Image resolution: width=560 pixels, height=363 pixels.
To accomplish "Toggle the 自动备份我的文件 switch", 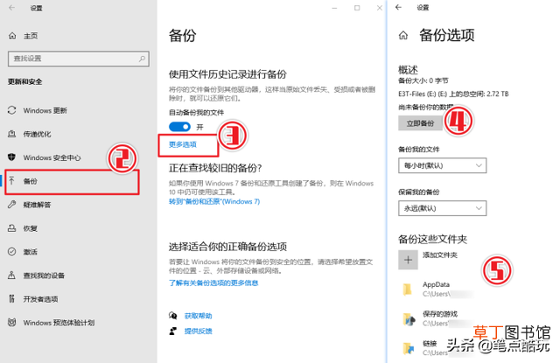I will point(179,127).
